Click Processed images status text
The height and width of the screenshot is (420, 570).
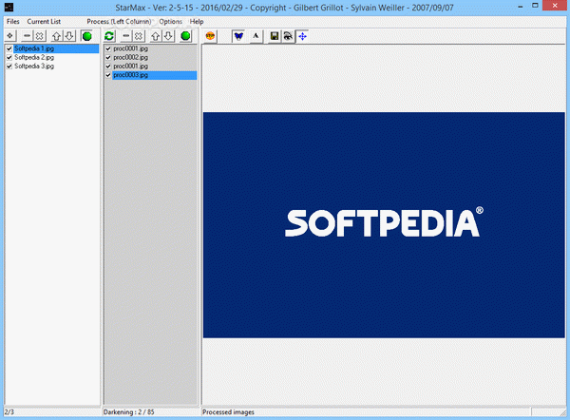tap(228, 412)
